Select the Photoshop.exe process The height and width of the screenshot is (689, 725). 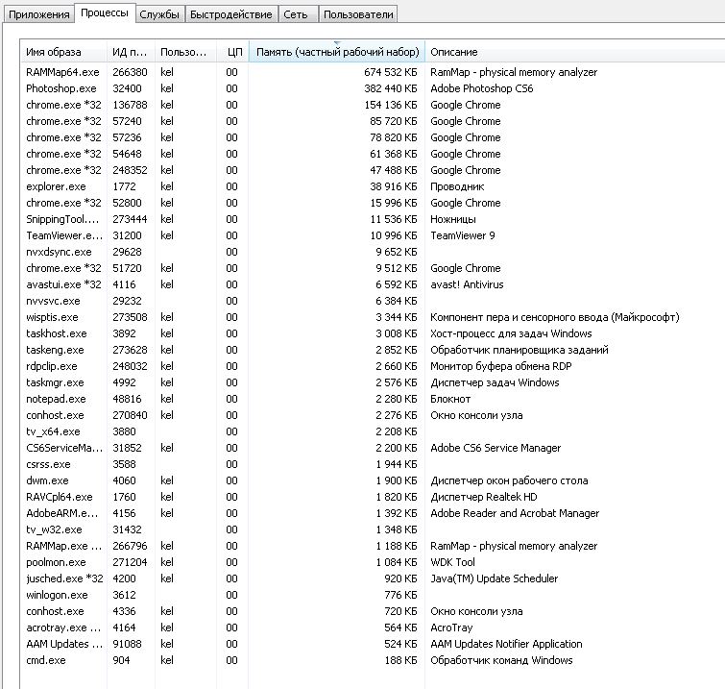pyautogui.click(x=373, y=88)
